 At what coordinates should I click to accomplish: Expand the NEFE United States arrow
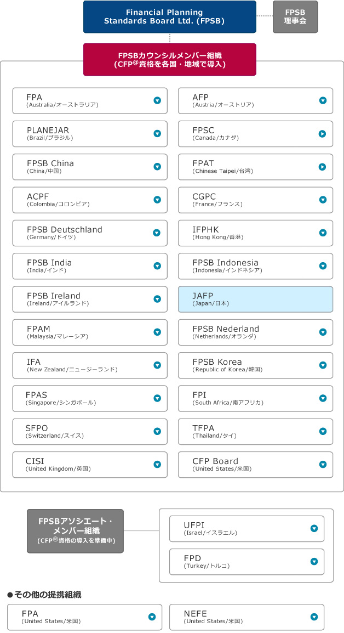[314, 617]
